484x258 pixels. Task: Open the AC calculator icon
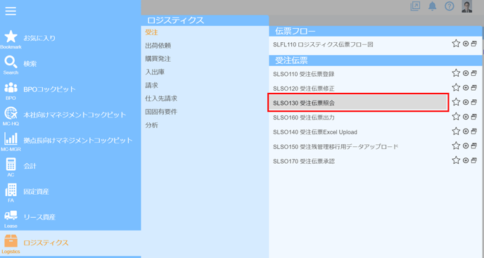click(11, 165)
